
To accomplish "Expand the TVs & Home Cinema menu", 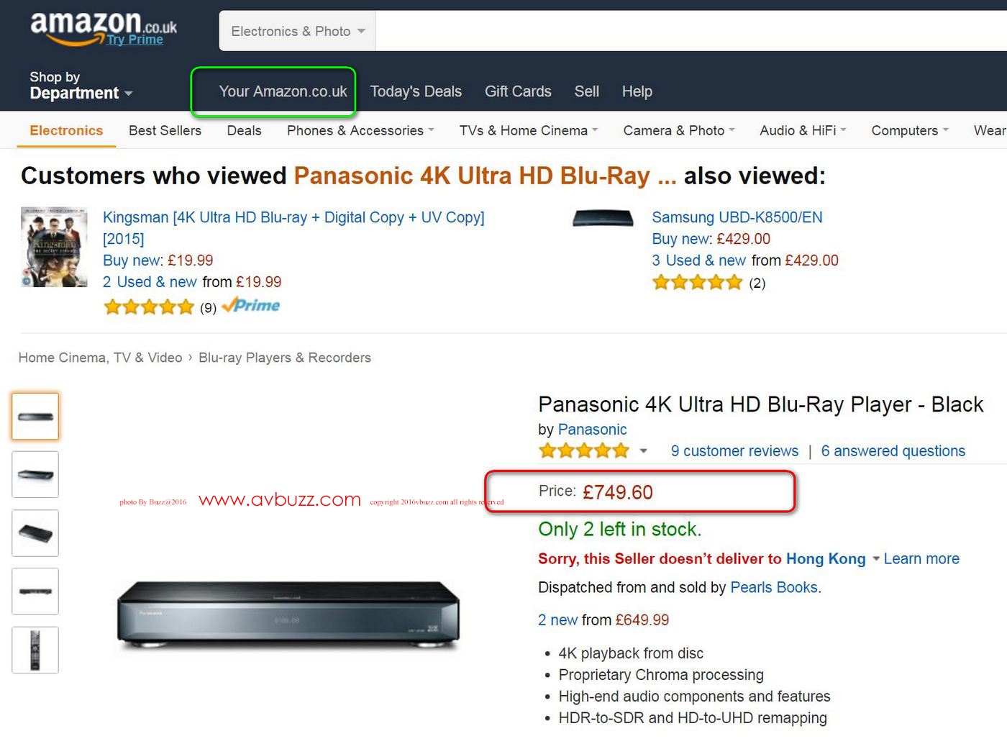I will [x=528, y=130].
